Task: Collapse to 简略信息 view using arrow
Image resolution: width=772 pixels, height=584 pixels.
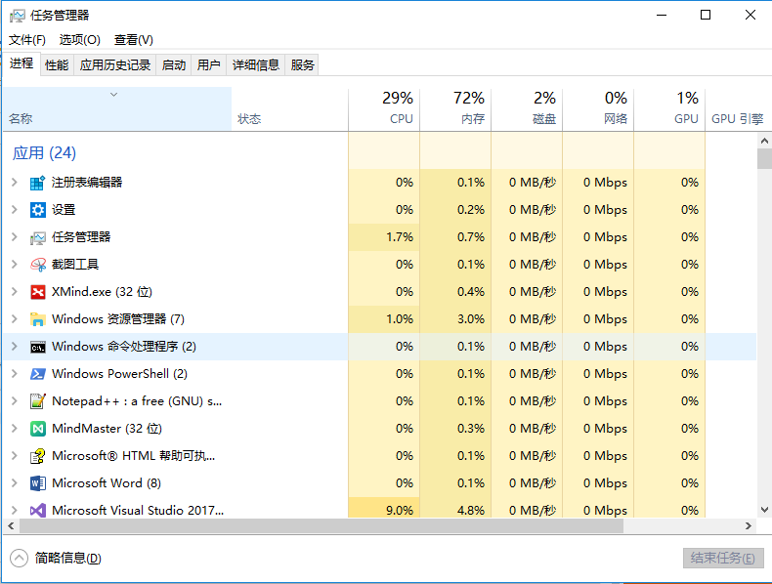Action: click(x=20, y=558)
